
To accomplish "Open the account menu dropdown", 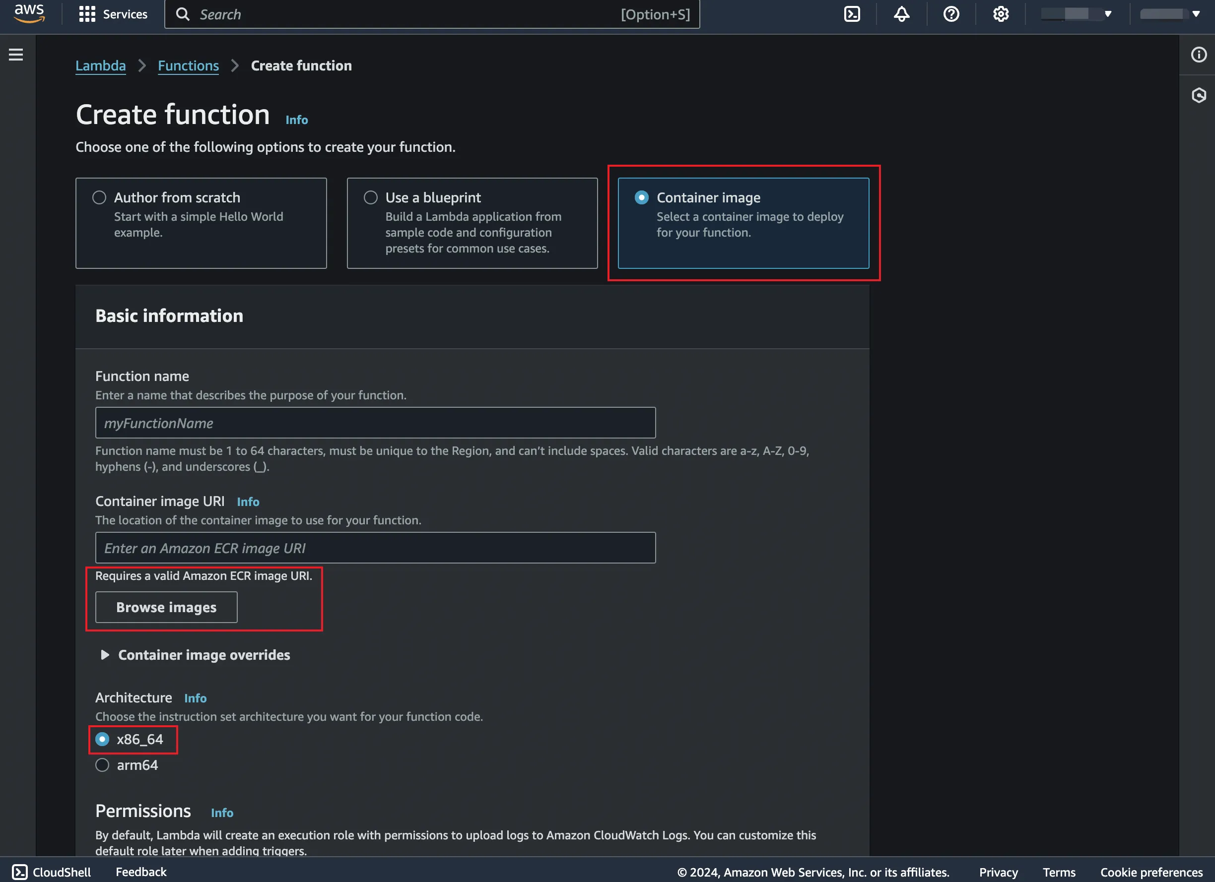I will click(x=1169, y=14).
